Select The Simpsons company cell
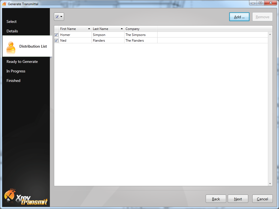 (141, 35)
